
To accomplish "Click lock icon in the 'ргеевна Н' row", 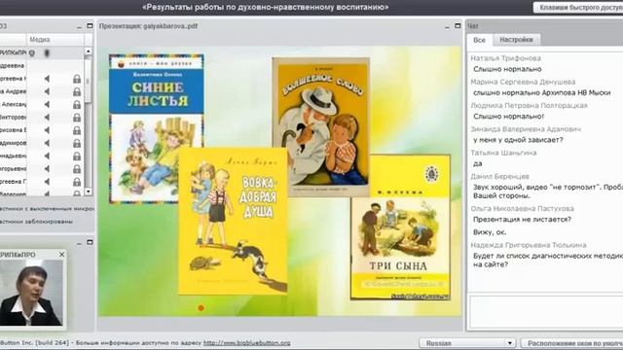I will (77, 79).
